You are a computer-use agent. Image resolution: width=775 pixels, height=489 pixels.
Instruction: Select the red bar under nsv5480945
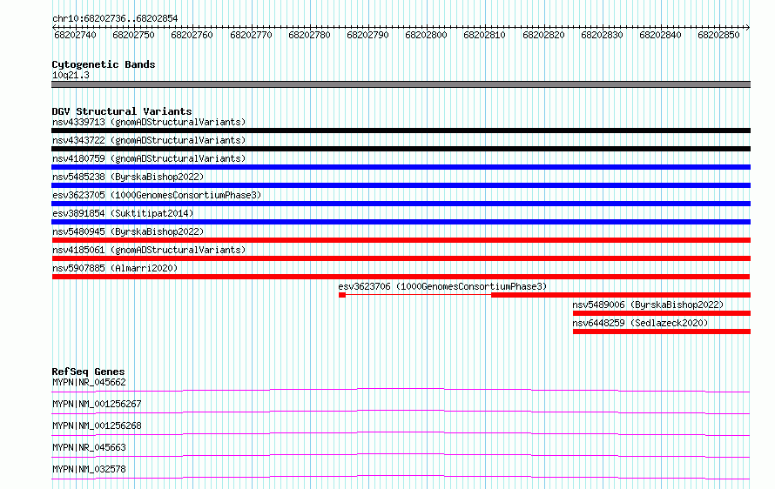click(401, 240)
